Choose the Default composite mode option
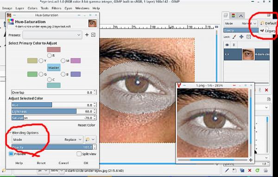 [269, 23]
